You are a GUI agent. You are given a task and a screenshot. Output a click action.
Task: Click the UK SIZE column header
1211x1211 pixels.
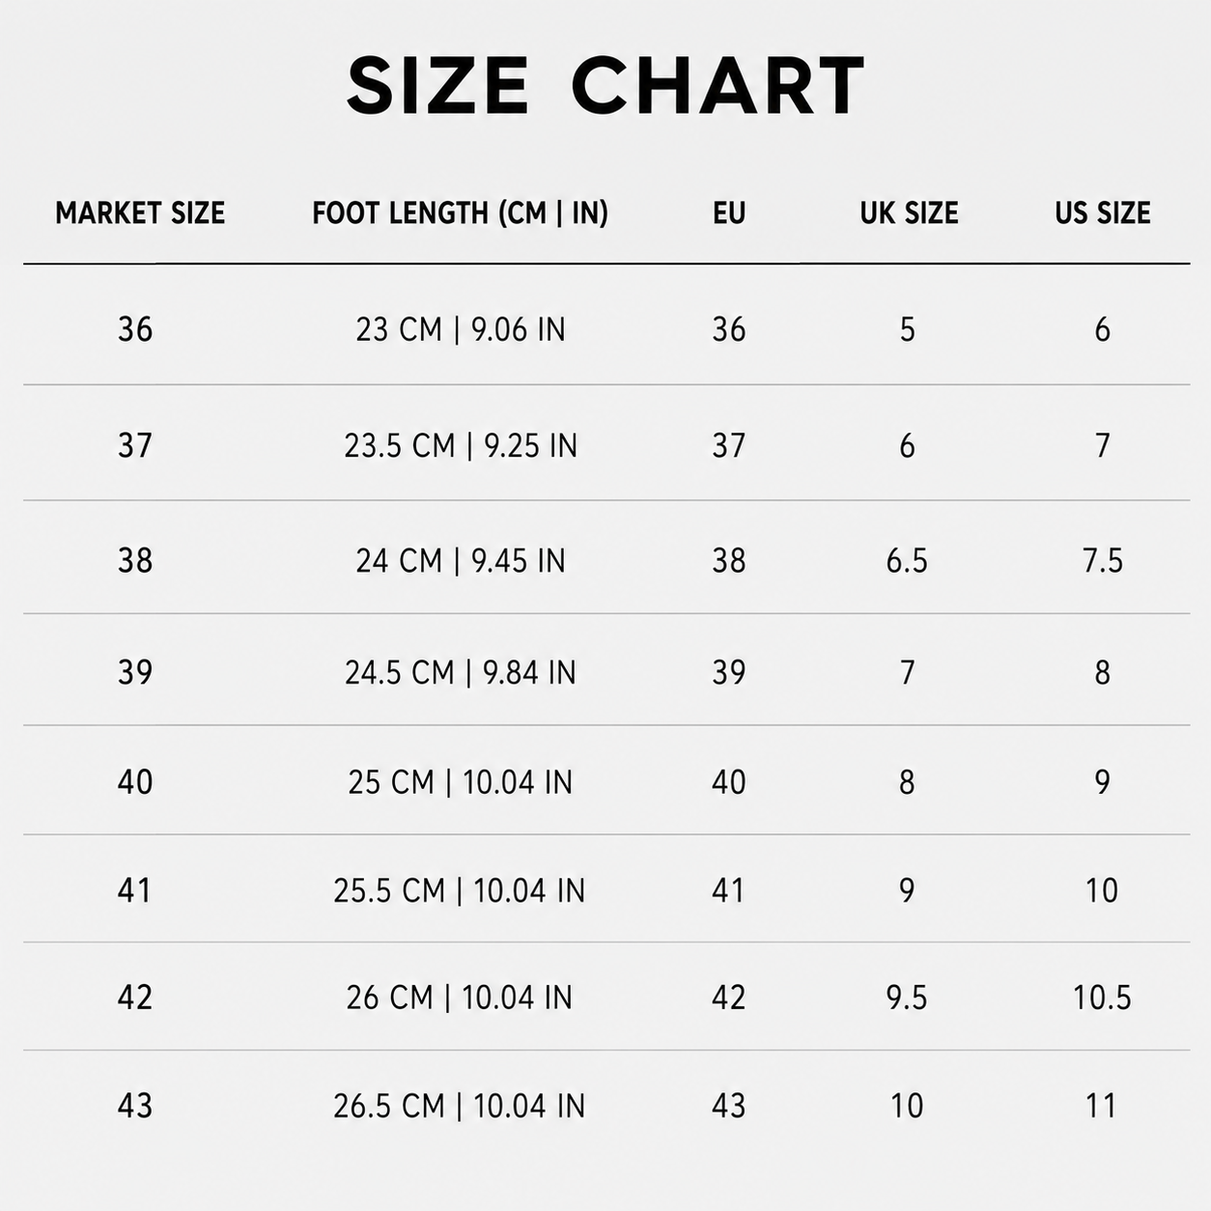(x=909, y=212)
